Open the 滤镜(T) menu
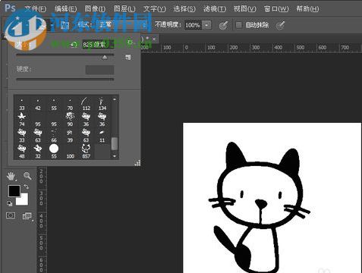This screenshot has height=273, width=362. (x=215, y=9)
